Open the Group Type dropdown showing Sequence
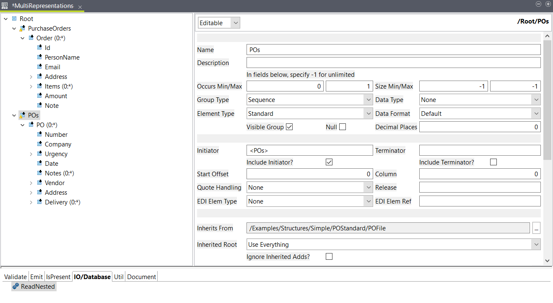Image resolution: width=553 pixels, height=303 pixels. point(367,99)
